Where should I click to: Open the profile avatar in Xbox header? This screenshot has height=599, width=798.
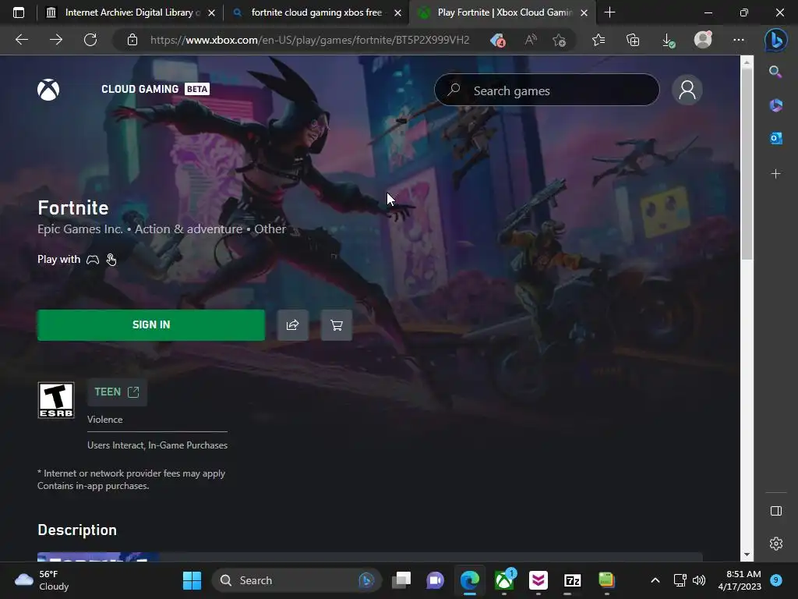coord(687,90)
